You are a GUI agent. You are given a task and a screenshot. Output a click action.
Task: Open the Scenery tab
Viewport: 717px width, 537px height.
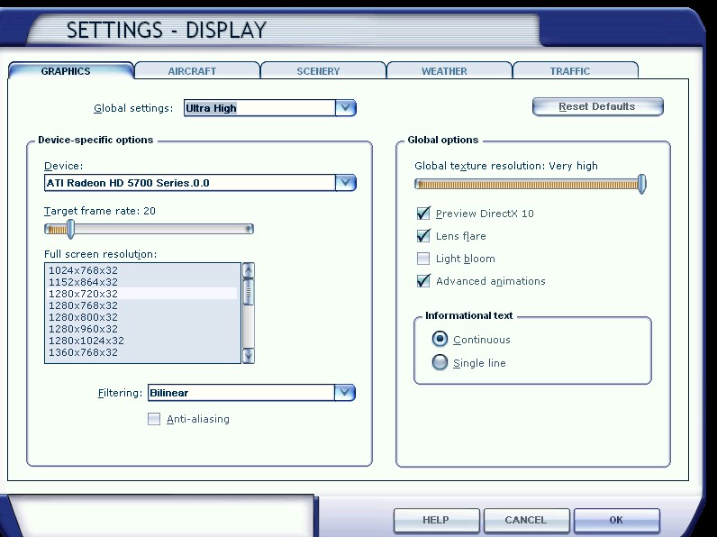[x=318, y=71]
